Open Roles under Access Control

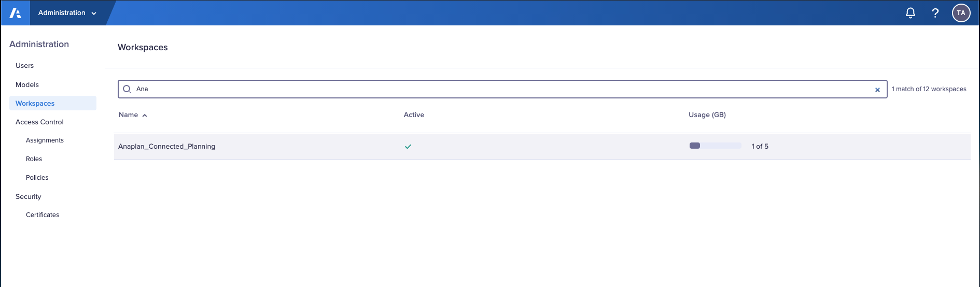(x=34, y=159)
